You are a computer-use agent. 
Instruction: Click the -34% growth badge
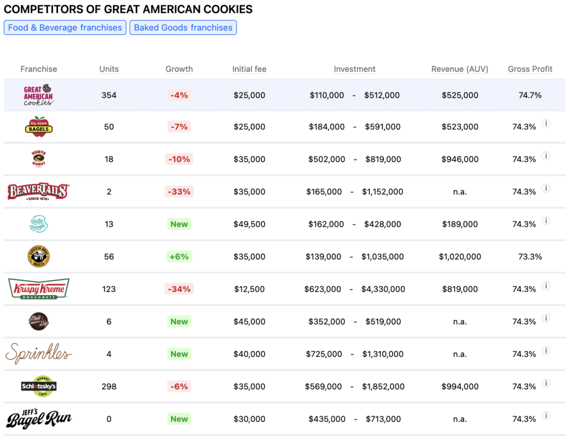179,289
